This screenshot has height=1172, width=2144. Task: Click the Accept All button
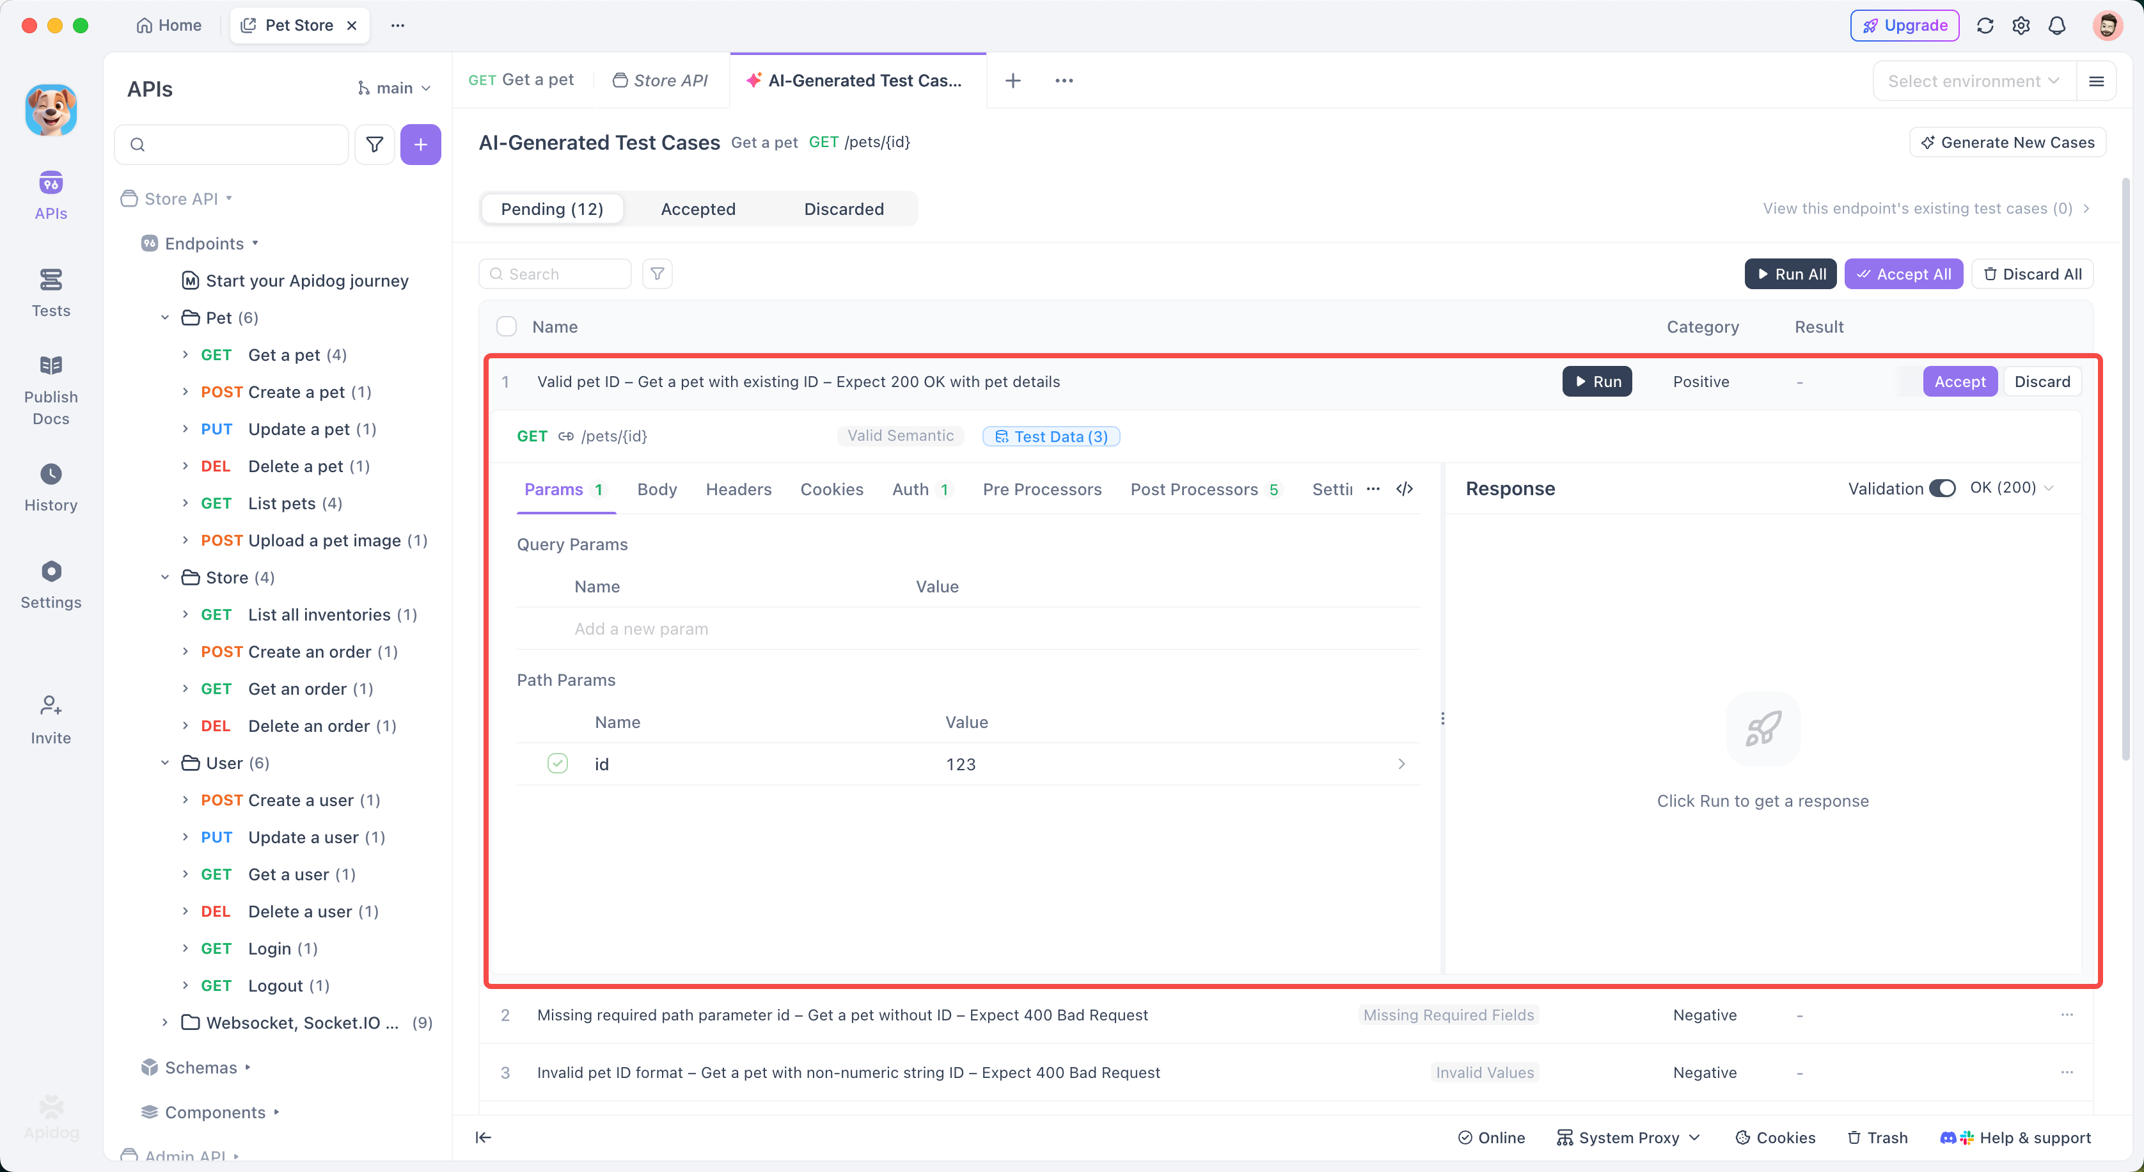click(x=1903, y=274)
